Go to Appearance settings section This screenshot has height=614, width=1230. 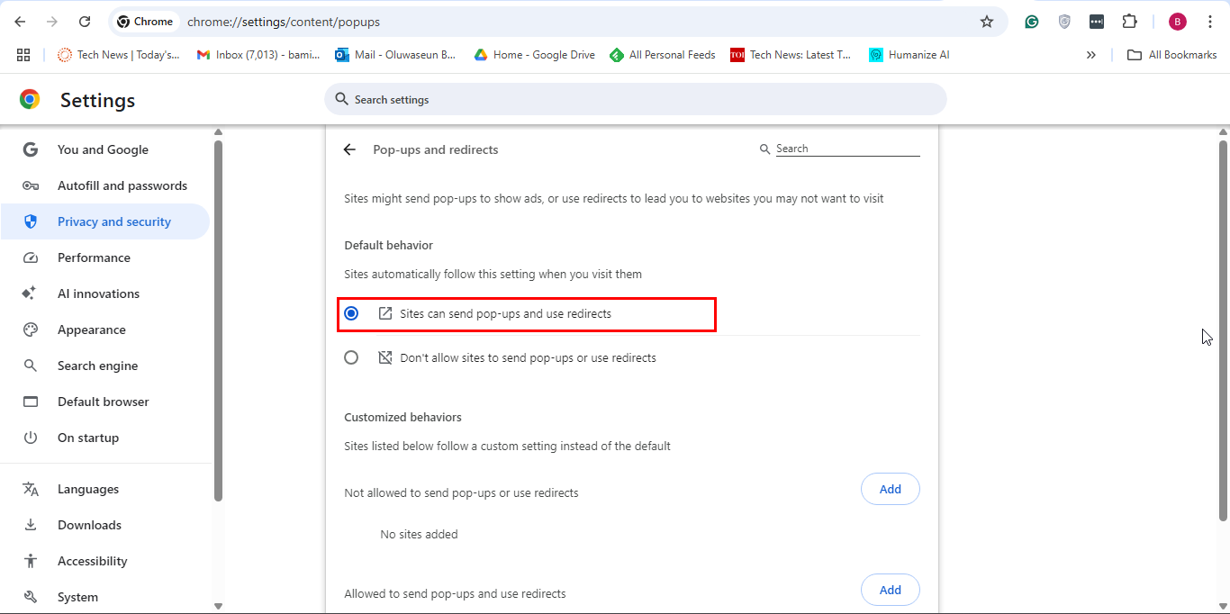(91, 330)
